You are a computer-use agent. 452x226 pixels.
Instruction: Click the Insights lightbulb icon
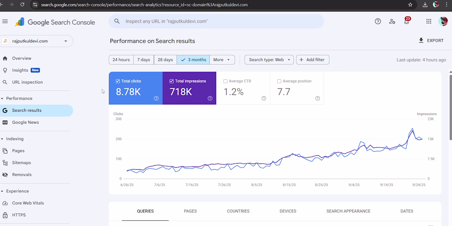click(x=5, y=70)
